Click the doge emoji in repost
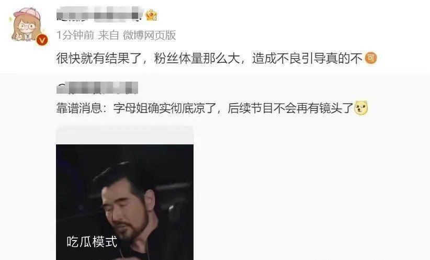The height and width of the screenshot is (260, 430). tap(361, 108)
